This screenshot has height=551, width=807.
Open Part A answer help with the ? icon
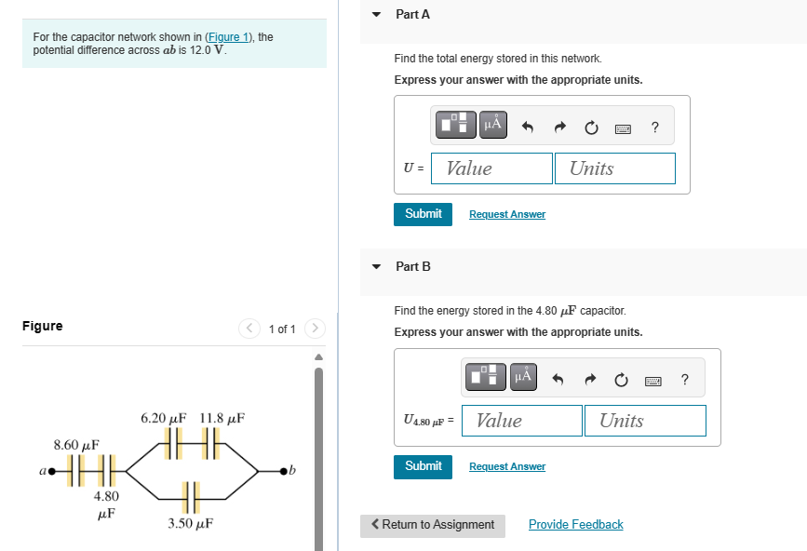coord(655,127)
